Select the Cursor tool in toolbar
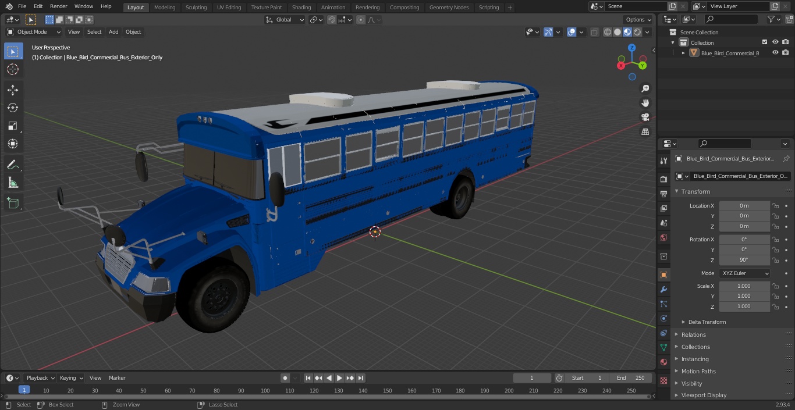This screenshot has width=795, height=410. 13,69
